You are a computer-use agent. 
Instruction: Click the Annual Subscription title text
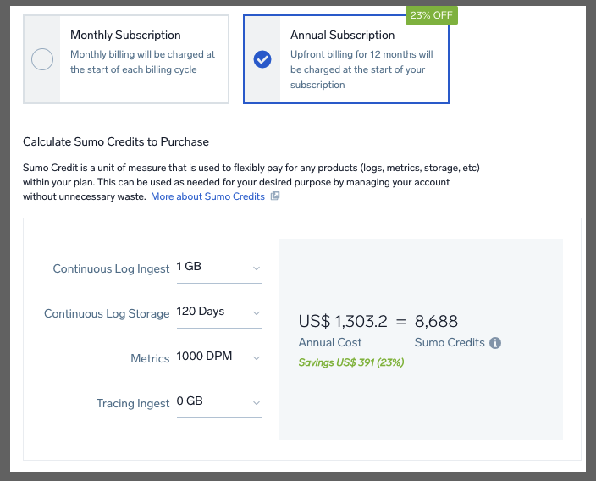pyautogui.click(x=343, y=35)
